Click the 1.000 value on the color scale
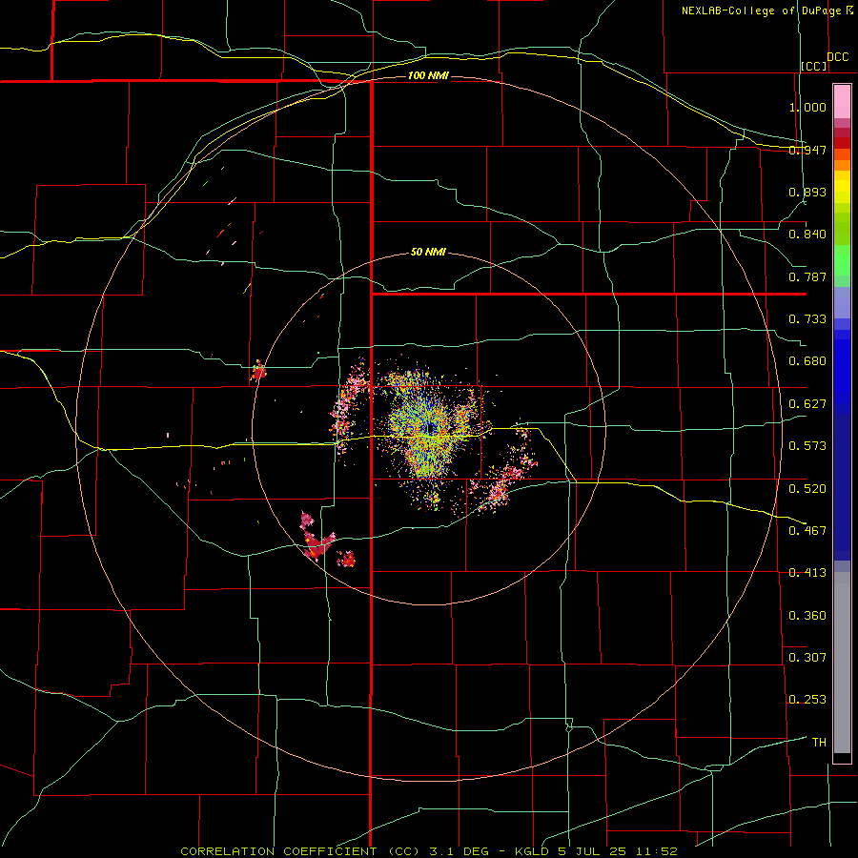This screenshot has width=858, height=858. (x=807, y=107)
